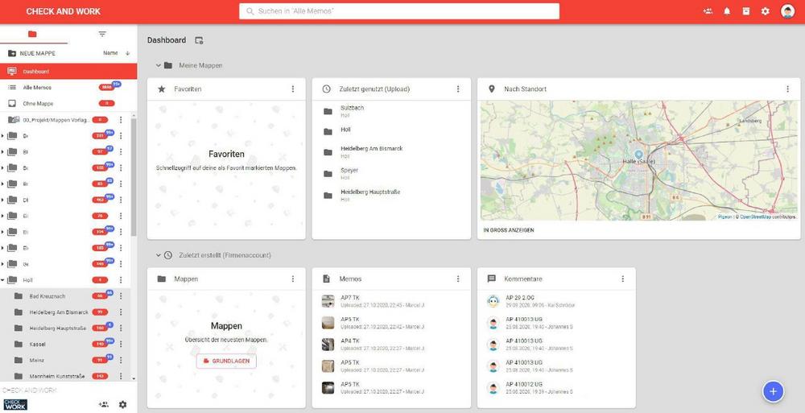
Task: Collapse the Meine Mappen section
Action: pyautogui.click(x=159, y=65)
